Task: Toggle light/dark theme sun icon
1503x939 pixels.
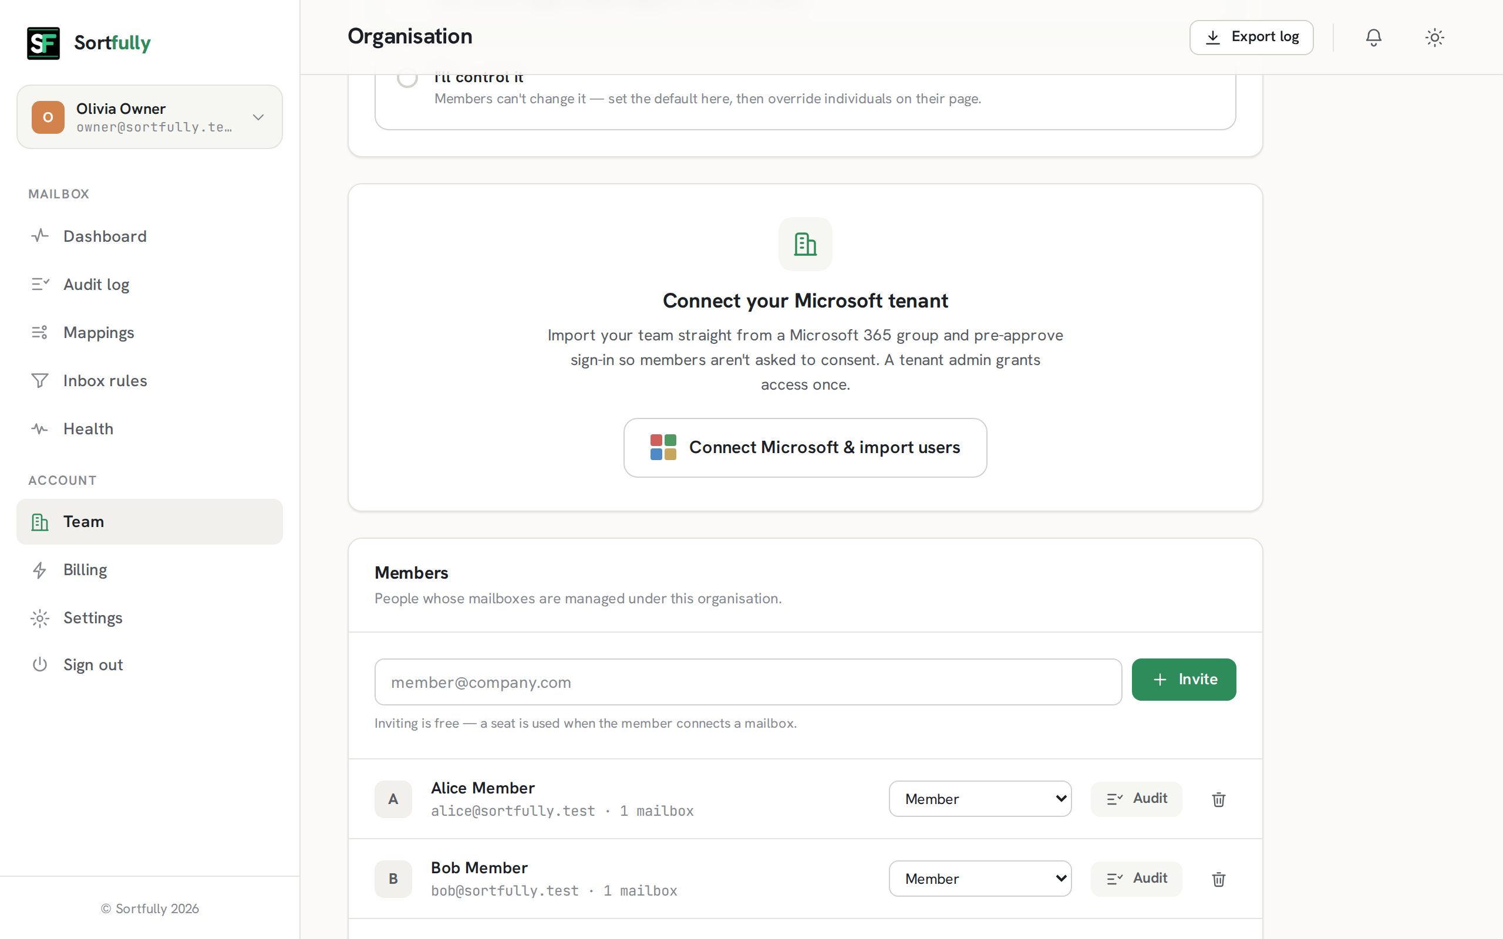Action: click(1434, 37)
